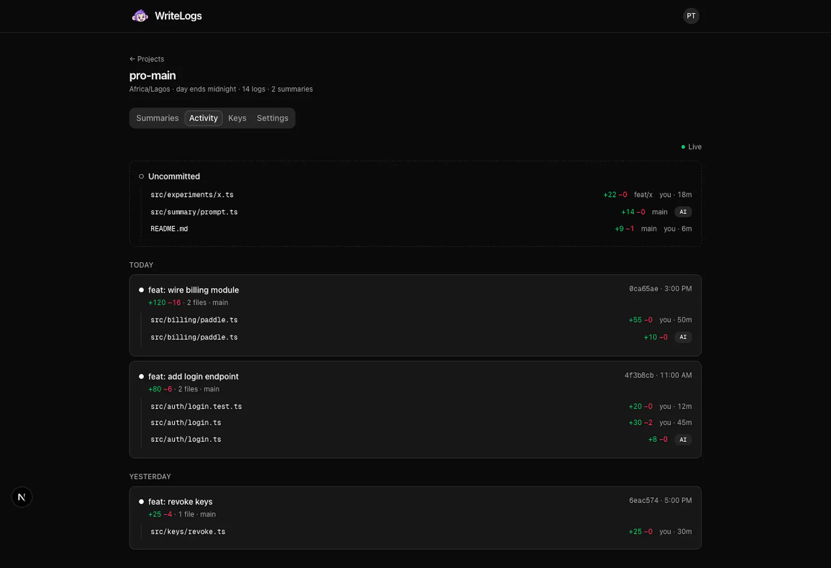Go back via the Projects link
Screen dimensions: 831x568
(146, 59)
